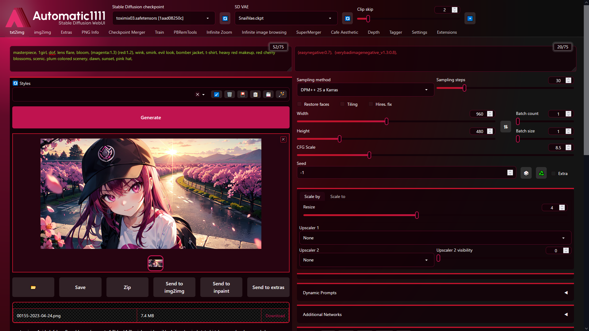Click Send to extras button
Image resolution: width=589 pixels, height=331 pixels.
coord(268,287)
